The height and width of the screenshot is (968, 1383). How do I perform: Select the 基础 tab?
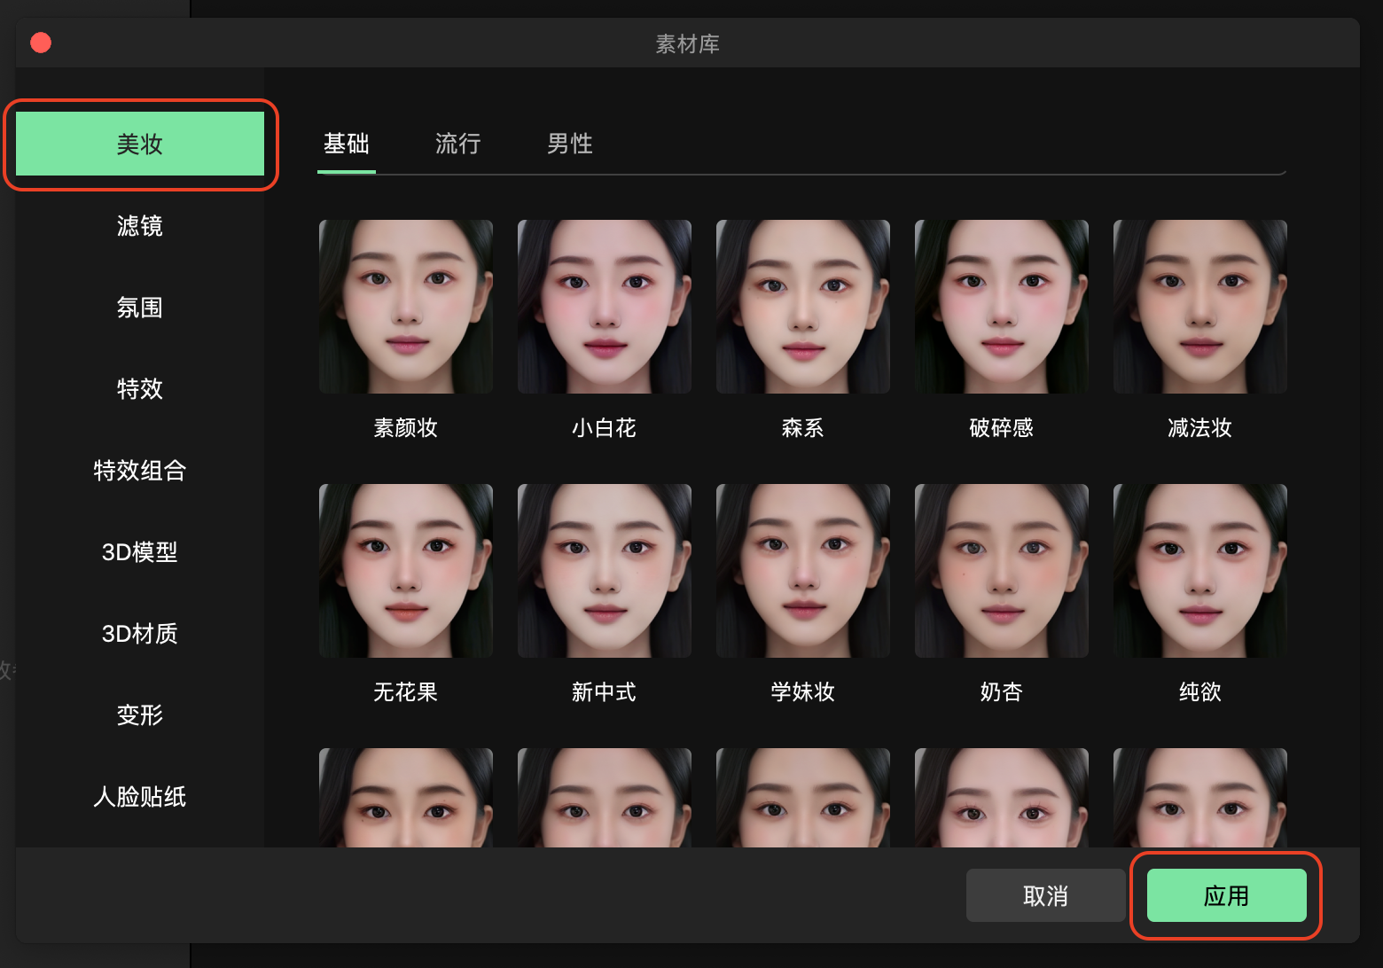346,144
